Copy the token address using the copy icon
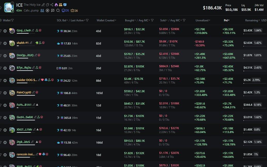 click(x=47, y=5)
